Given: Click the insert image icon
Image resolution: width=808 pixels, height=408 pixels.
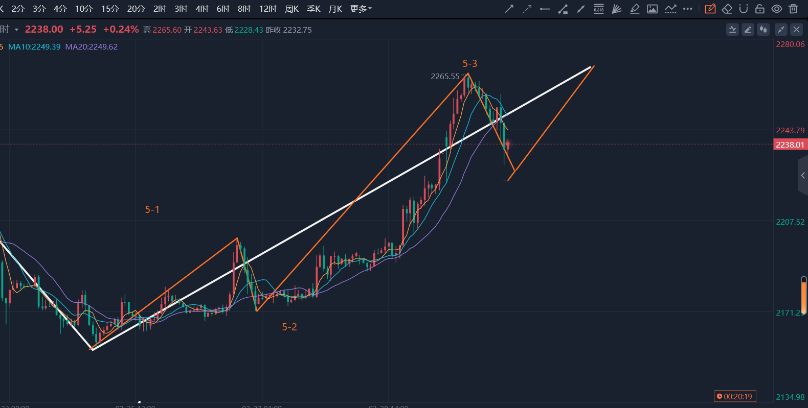Looking at the screenshot, I should (x=652, y=9).
